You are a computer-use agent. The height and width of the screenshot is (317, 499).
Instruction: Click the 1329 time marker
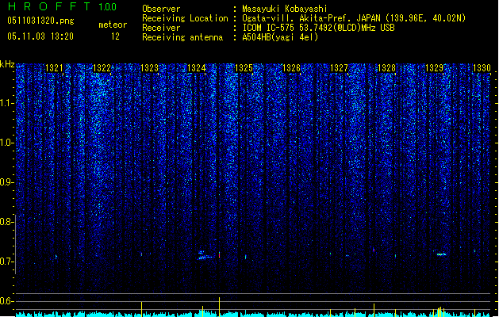click(434, 68)
